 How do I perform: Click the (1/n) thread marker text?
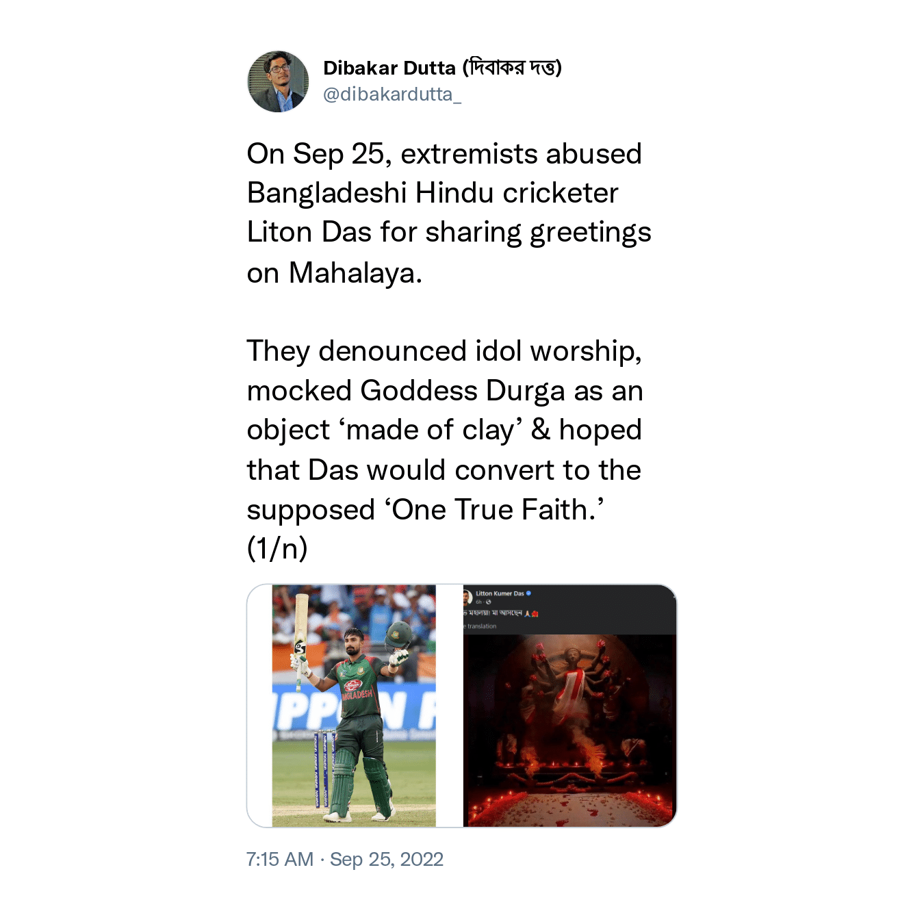point(277,548)
